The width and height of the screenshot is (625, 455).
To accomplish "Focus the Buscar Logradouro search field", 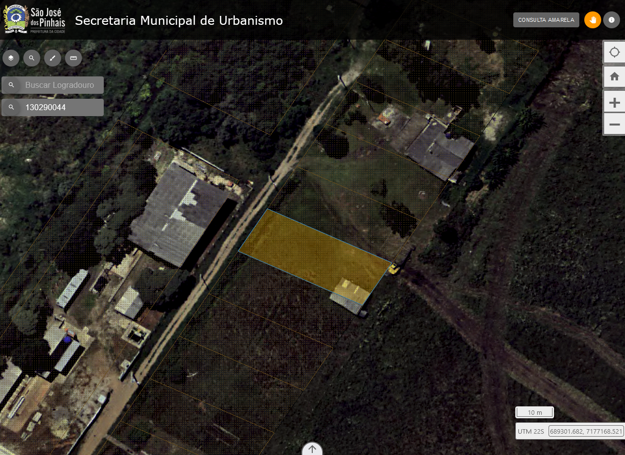I will [53, 85].
